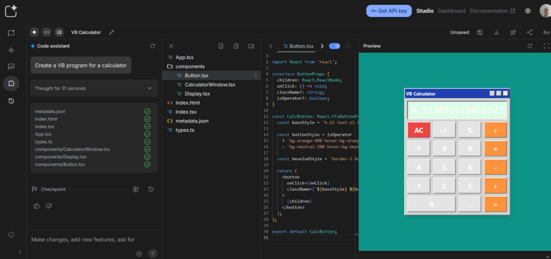Screen dimensions: 551x259
Task: Open settings via the gear icon
Action: tap(528, 11)
